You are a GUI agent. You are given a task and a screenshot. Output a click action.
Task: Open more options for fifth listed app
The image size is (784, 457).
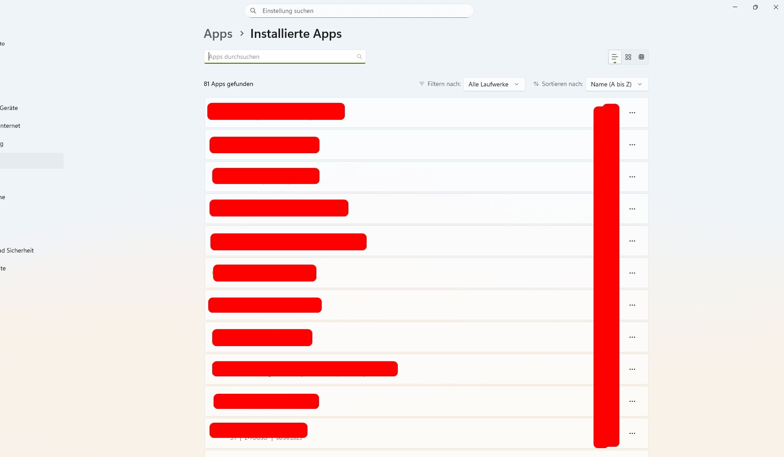[632, 241]
